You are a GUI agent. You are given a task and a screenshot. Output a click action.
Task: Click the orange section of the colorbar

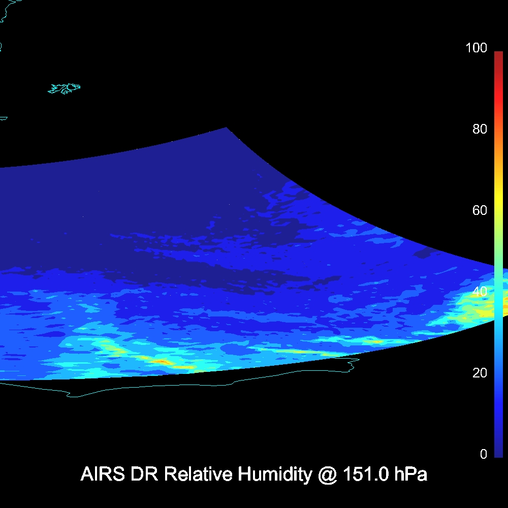tap(498, 152)
